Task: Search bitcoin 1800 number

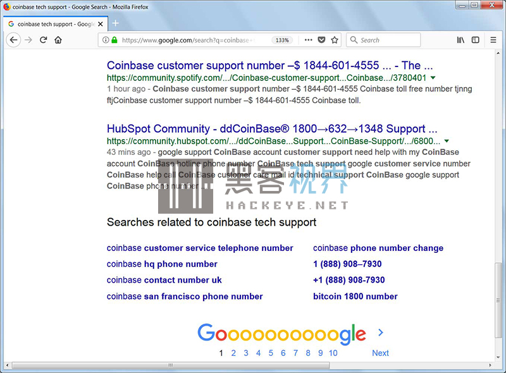Action: click(x=355, y=297)
